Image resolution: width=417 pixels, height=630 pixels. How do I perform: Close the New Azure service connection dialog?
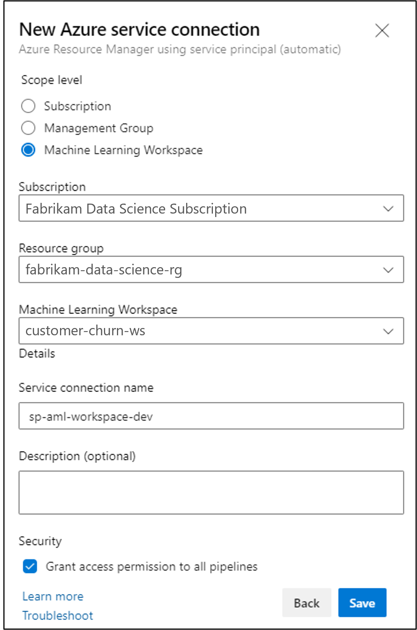(382, 31)
